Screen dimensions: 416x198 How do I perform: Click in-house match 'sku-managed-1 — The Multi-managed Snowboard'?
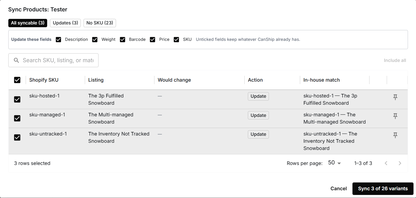pos(334,118)
